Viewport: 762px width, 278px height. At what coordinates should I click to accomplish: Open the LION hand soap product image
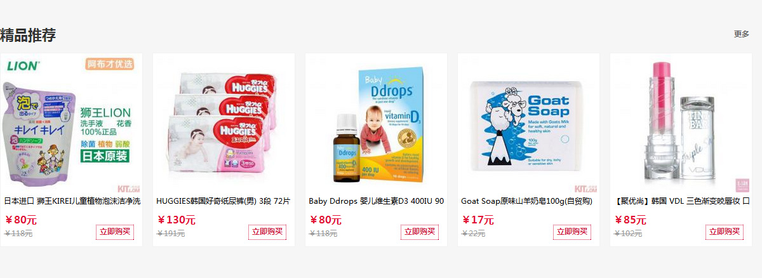click(x=71, y=124)
